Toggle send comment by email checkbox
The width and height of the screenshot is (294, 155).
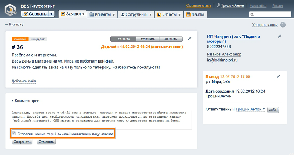click(x=13, y=134)
